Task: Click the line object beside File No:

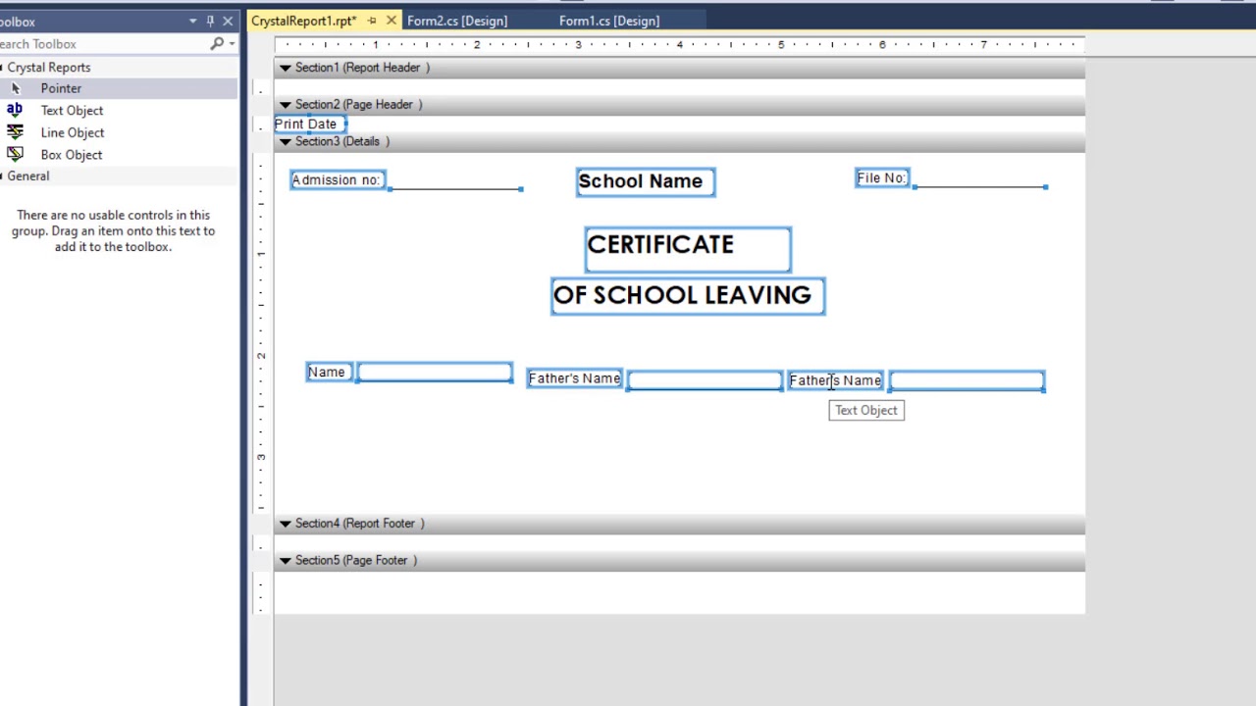Action: [x=980, y=186]
